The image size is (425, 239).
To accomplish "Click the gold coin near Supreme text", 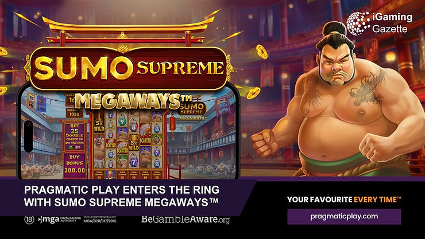I will [261, 52].
